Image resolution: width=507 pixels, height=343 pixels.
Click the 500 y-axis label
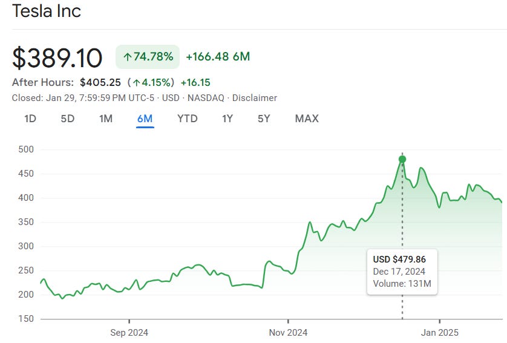coord(26,149)
